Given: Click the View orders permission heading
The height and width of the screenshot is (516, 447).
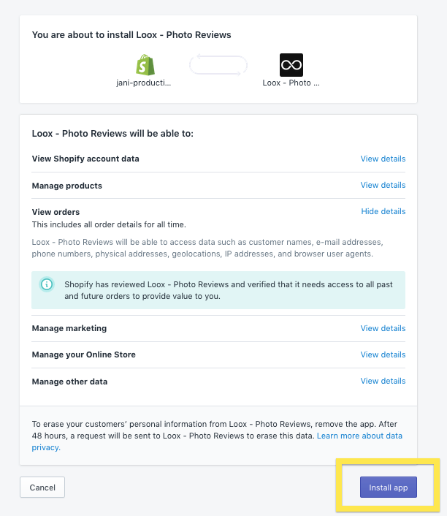Looking at the screenshot, I should click(56, 212).
